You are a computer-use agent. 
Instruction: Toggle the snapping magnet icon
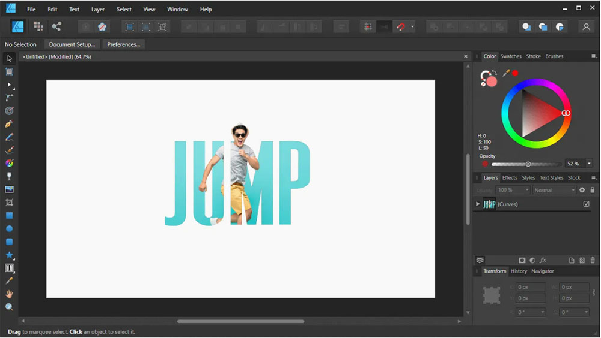coord(401,26)
